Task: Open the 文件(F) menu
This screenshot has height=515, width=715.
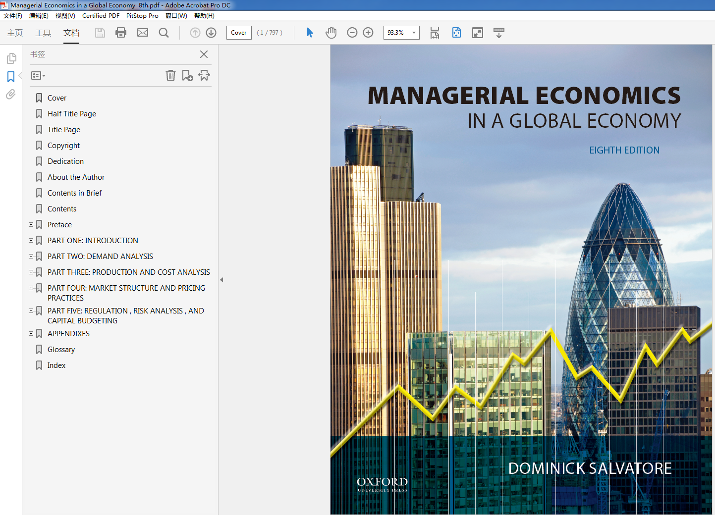Action: click(x=13, y=16)
